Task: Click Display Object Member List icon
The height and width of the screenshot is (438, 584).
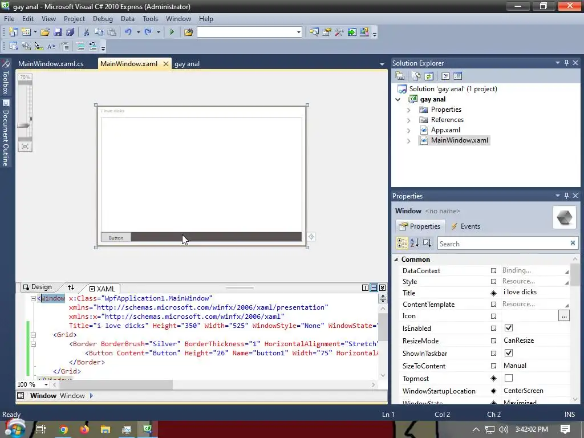Action: click(14, 46)
